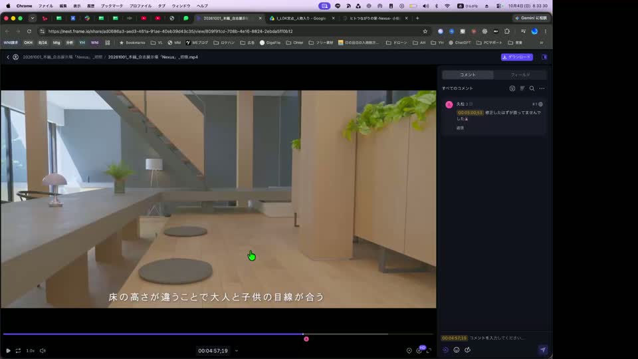The image size is (638, 359).
Task: Enter fullscreen video mode
Action: [429, 350]
